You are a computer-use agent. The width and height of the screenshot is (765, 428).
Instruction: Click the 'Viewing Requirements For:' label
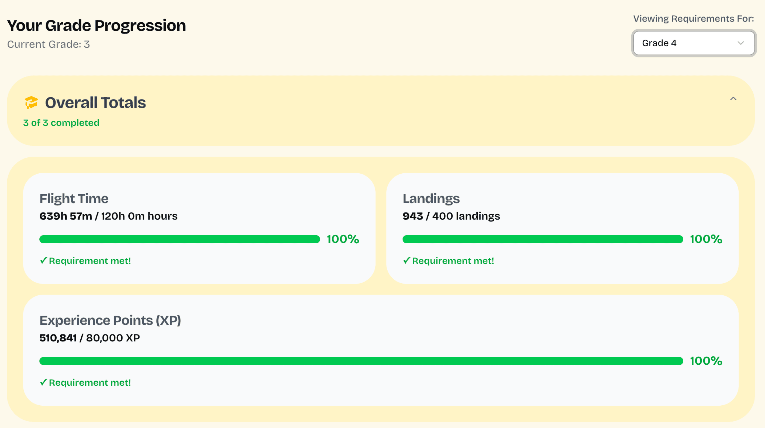pos(693,19)
